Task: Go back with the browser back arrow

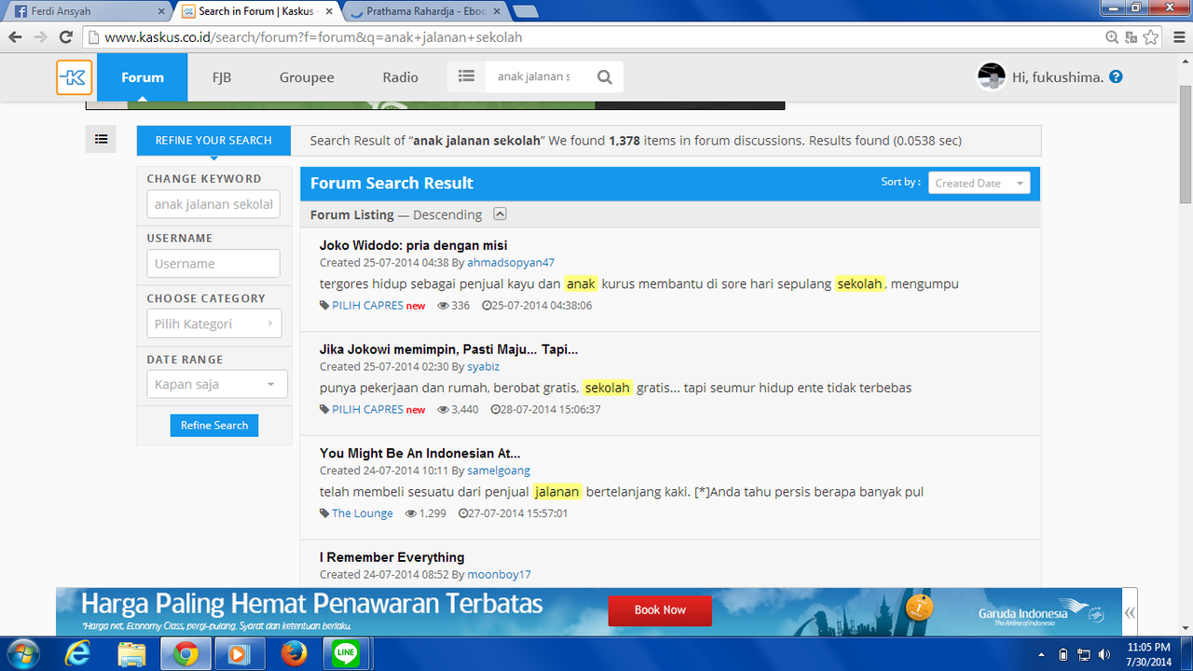Action: [x=15, y=37]
